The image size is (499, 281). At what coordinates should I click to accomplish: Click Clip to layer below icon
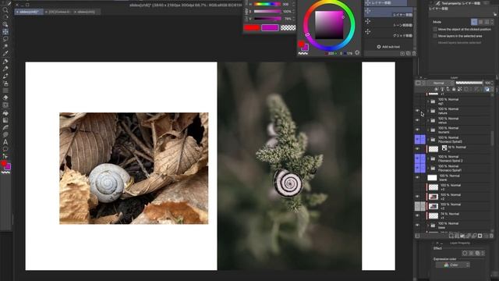click(437, 90)
